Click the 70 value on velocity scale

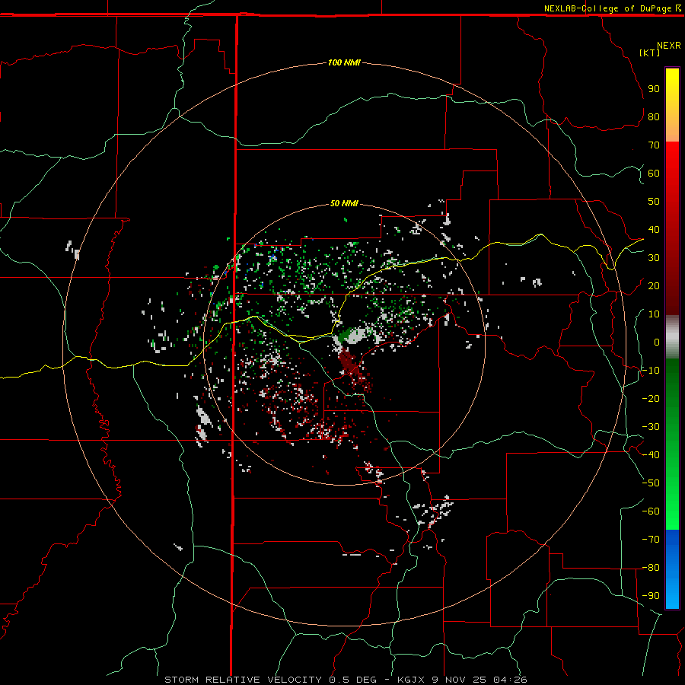(654, 145)
